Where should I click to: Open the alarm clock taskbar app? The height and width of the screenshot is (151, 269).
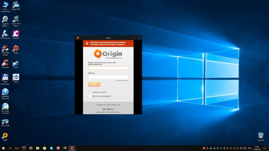(24, 148)
